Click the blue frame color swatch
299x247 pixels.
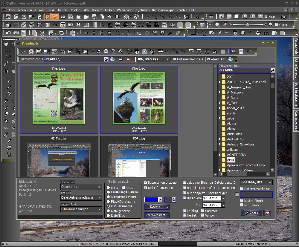click(151, 200)
